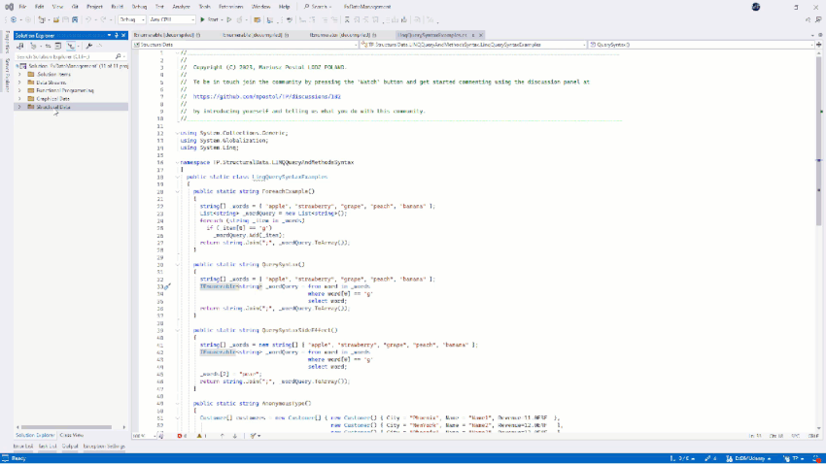Open the Debug configuration dropdown

click(131, 19)
